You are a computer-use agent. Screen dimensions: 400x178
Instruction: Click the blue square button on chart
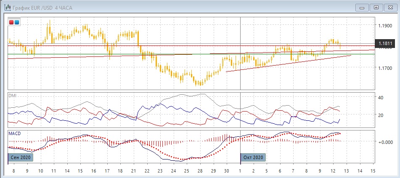(16, 22)
